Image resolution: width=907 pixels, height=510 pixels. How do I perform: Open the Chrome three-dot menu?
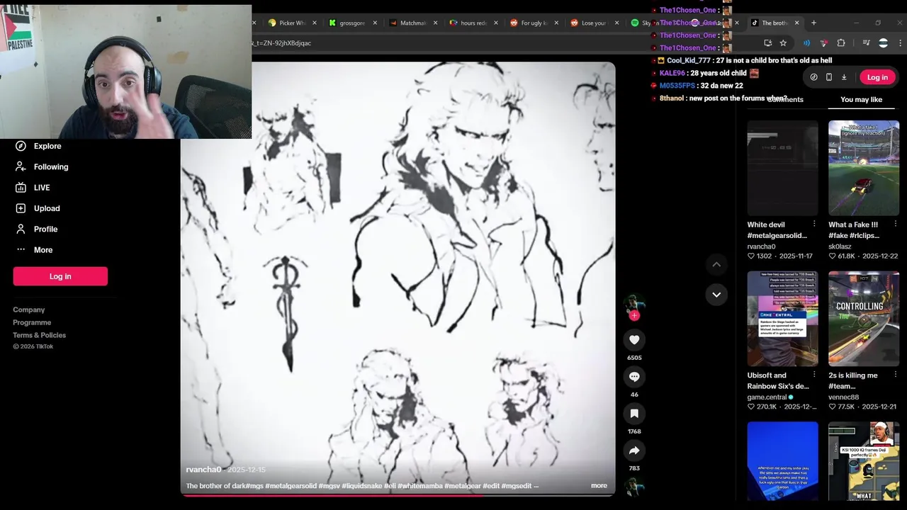click(x=900, y=43)
